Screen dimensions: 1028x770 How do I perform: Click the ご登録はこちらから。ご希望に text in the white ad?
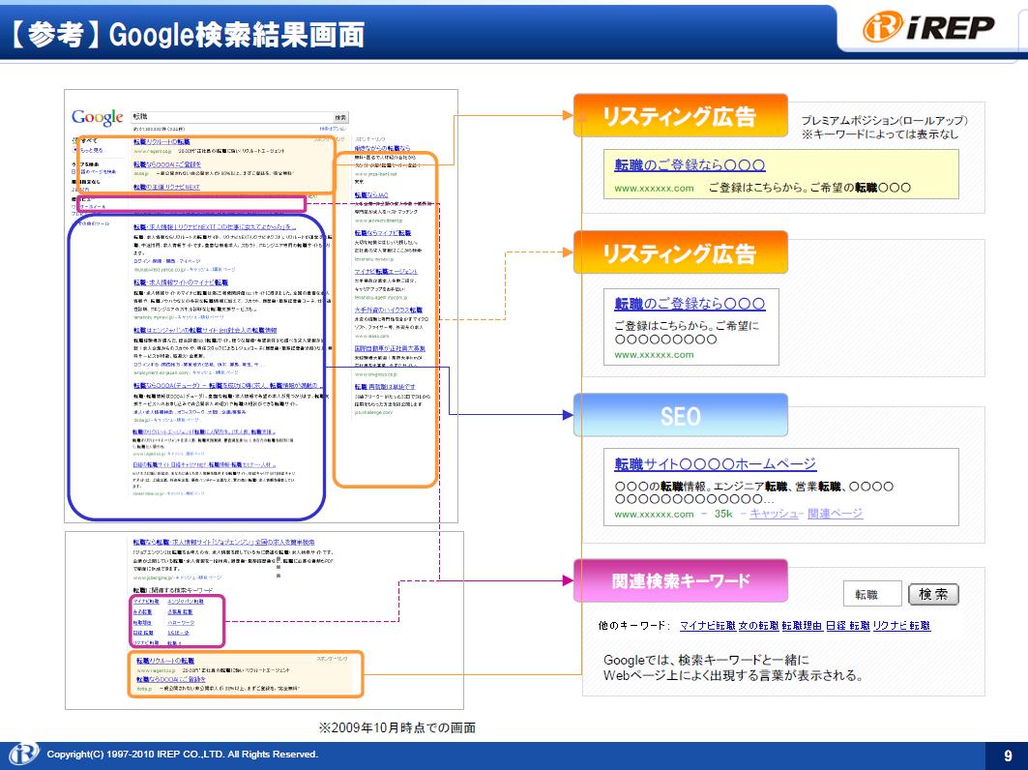[x=687, y=325]
